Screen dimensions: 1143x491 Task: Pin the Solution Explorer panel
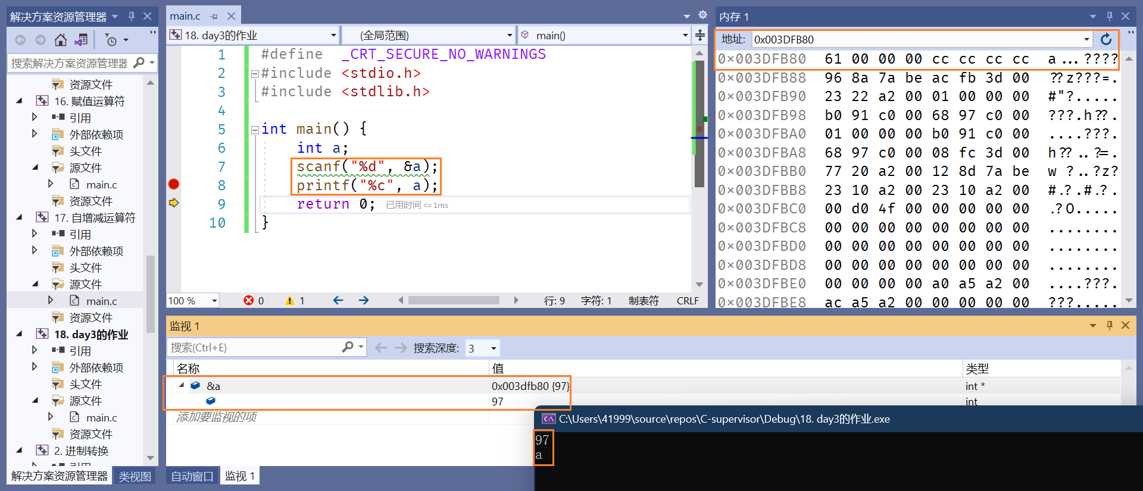(x=132, y=16)
